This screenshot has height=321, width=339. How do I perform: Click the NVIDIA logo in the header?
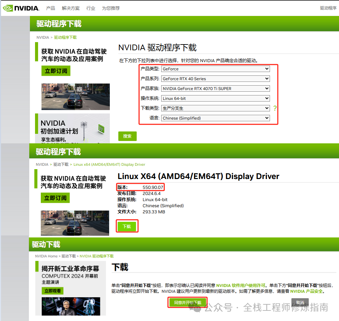[21, 8]
